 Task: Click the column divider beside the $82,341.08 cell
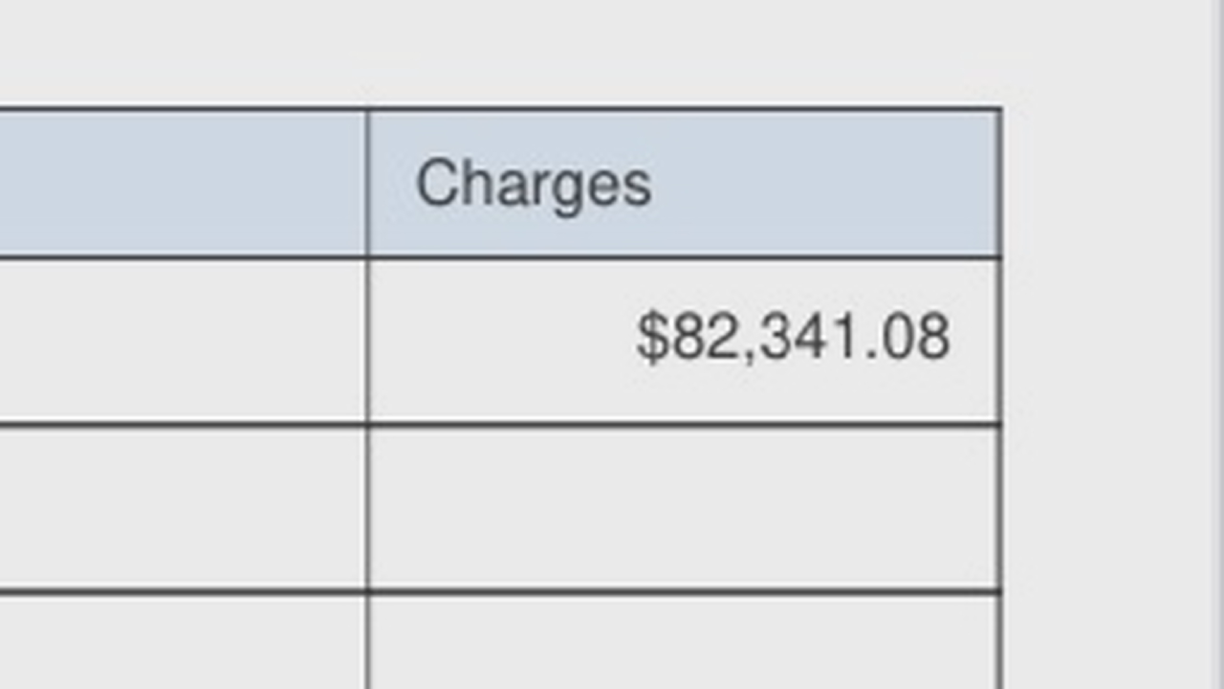(366, 341)
